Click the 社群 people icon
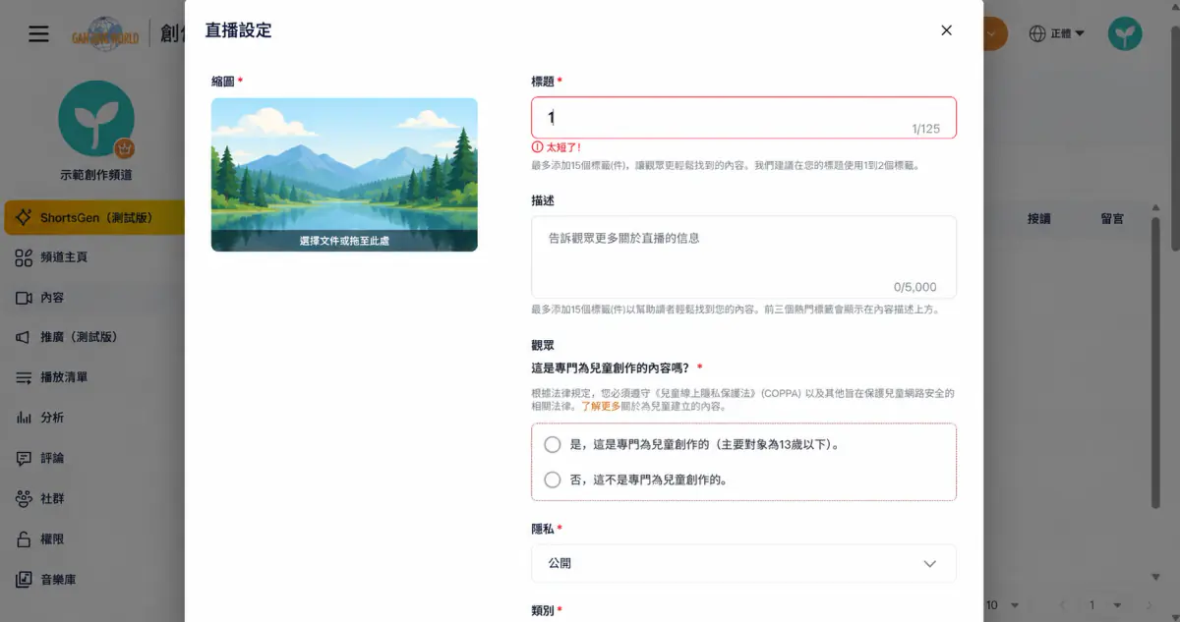Image resolution: width=1180 pixels, height=622 pixels. pyautogui.click(x=25, y=498)
